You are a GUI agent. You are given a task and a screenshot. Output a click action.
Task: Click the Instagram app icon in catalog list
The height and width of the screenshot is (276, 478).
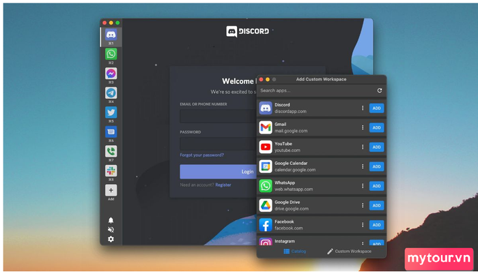[x=266, y=242]
